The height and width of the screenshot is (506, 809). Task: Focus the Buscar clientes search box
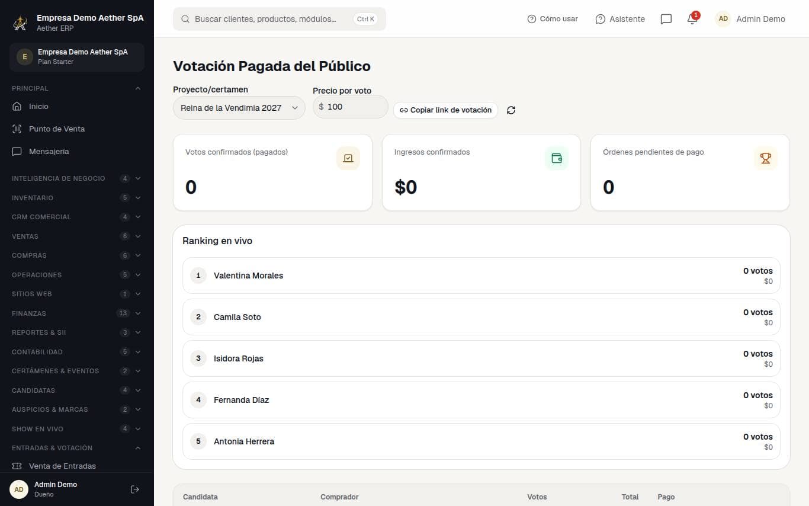pos(280,19)
